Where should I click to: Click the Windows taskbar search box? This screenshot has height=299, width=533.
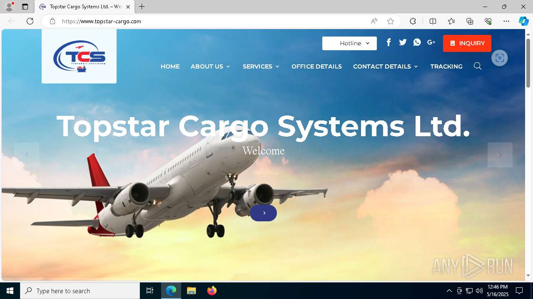coord(80,291)
